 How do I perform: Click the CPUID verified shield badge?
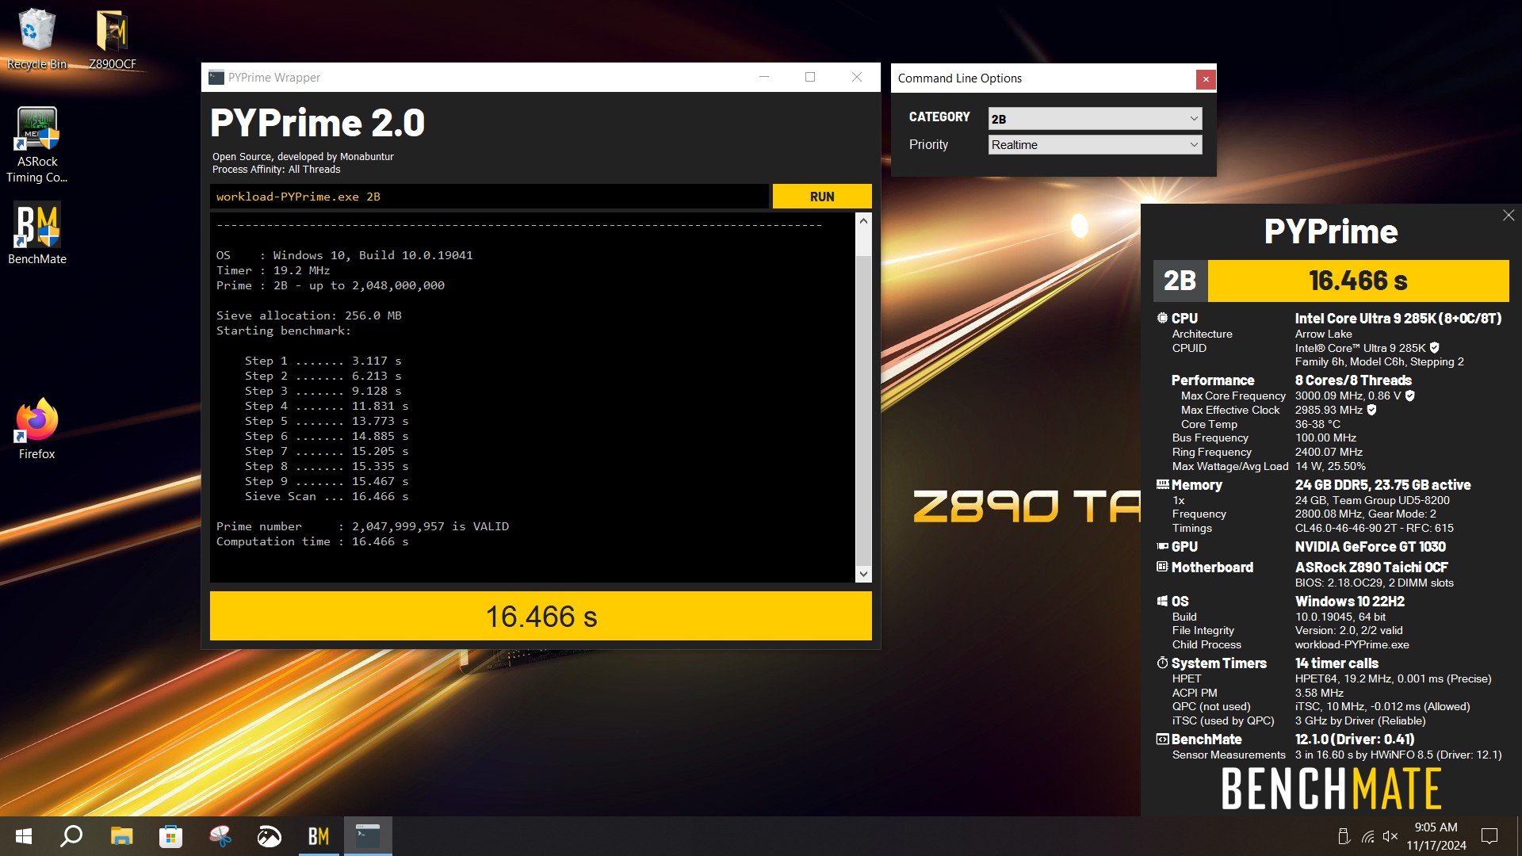pos(1434,348)
